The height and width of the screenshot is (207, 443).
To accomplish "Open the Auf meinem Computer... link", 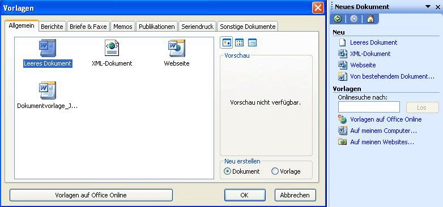I will click(384, 131).
